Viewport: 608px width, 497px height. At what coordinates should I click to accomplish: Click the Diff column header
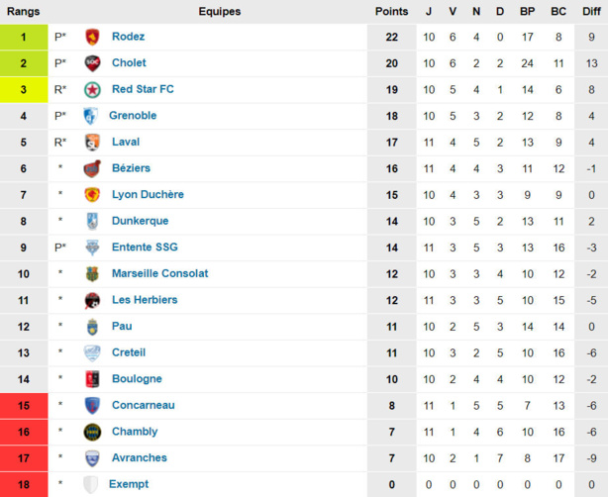click(591, 11)
